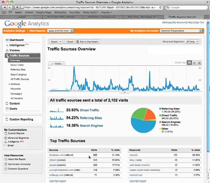Open the Email icon under My Customizations

[6, 145]
